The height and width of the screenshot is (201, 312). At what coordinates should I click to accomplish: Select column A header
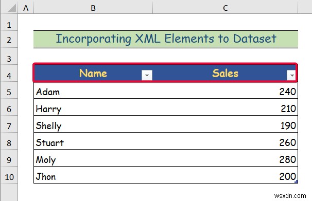26,8
